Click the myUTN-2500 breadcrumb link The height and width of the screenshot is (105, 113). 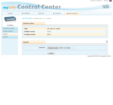pos(27,18)
